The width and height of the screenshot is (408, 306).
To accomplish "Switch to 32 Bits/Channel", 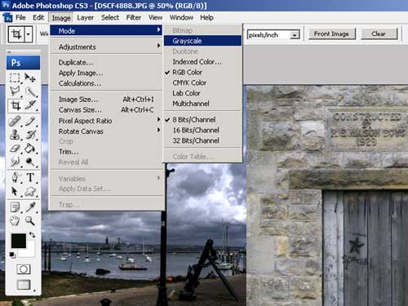I will click(x=202, y=140).
